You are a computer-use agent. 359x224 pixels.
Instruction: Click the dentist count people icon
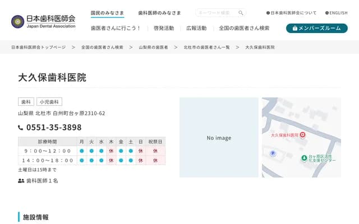(21, 181)
